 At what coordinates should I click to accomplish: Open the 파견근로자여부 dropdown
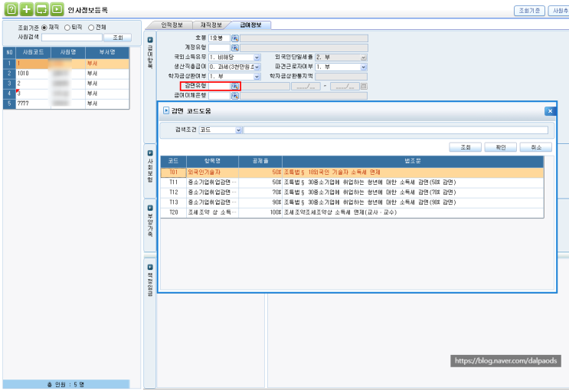point(364,67)
